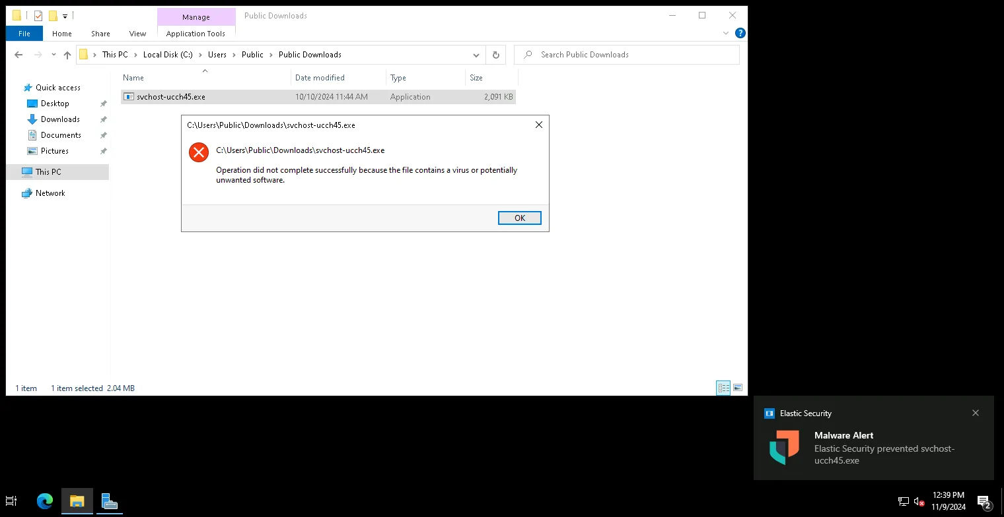Viewport: 1004px width, 517px height.
Task: Open the File menu
Action: pyautogui.click(x=24, y=34)
